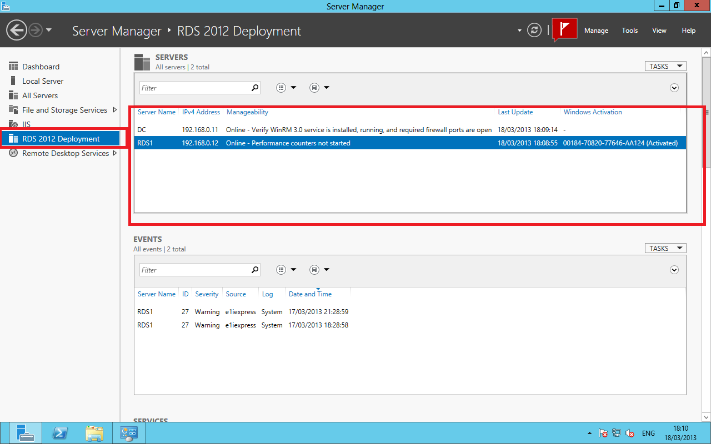
Task: Select RDS1 event from 17/03/2013 21:28:59
Action: [x=410, y=312]
